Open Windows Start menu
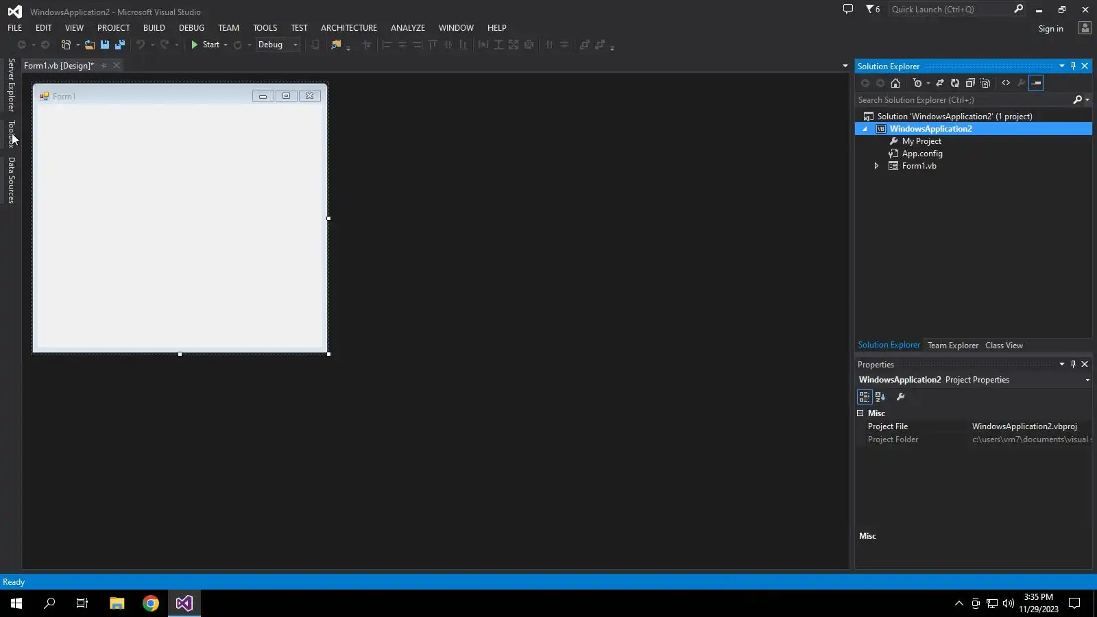 click(16, 603)
